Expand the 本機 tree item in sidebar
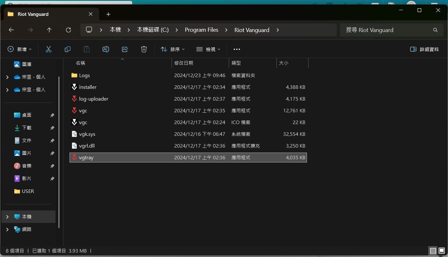The height and width of the screenshot is (257, 448). tap(7, 216)
